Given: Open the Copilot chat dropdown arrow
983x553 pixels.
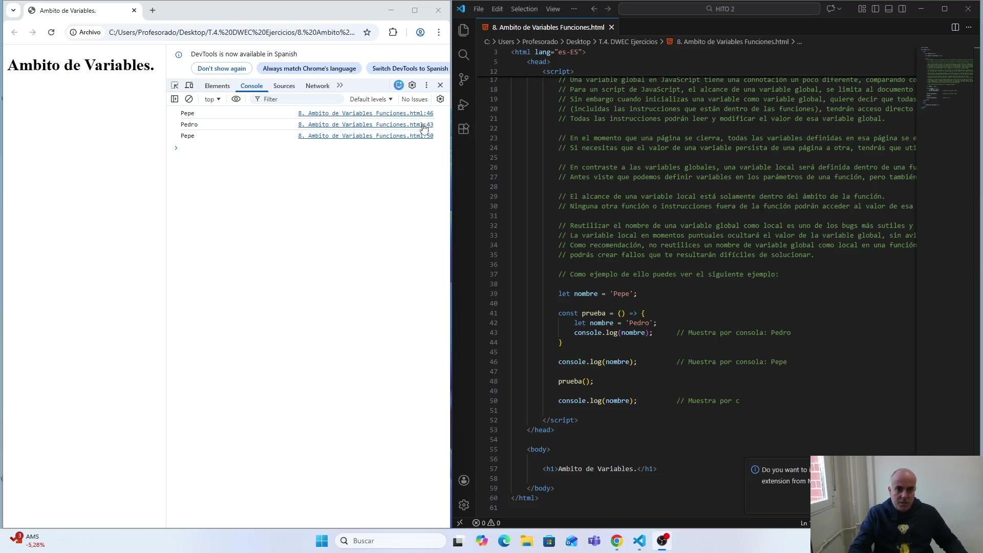Looking at the screenshot, I should click(839, 9).
